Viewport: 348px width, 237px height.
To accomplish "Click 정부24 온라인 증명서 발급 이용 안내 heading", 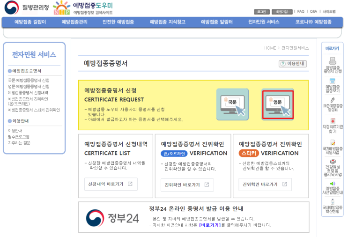I will [196, 209].
